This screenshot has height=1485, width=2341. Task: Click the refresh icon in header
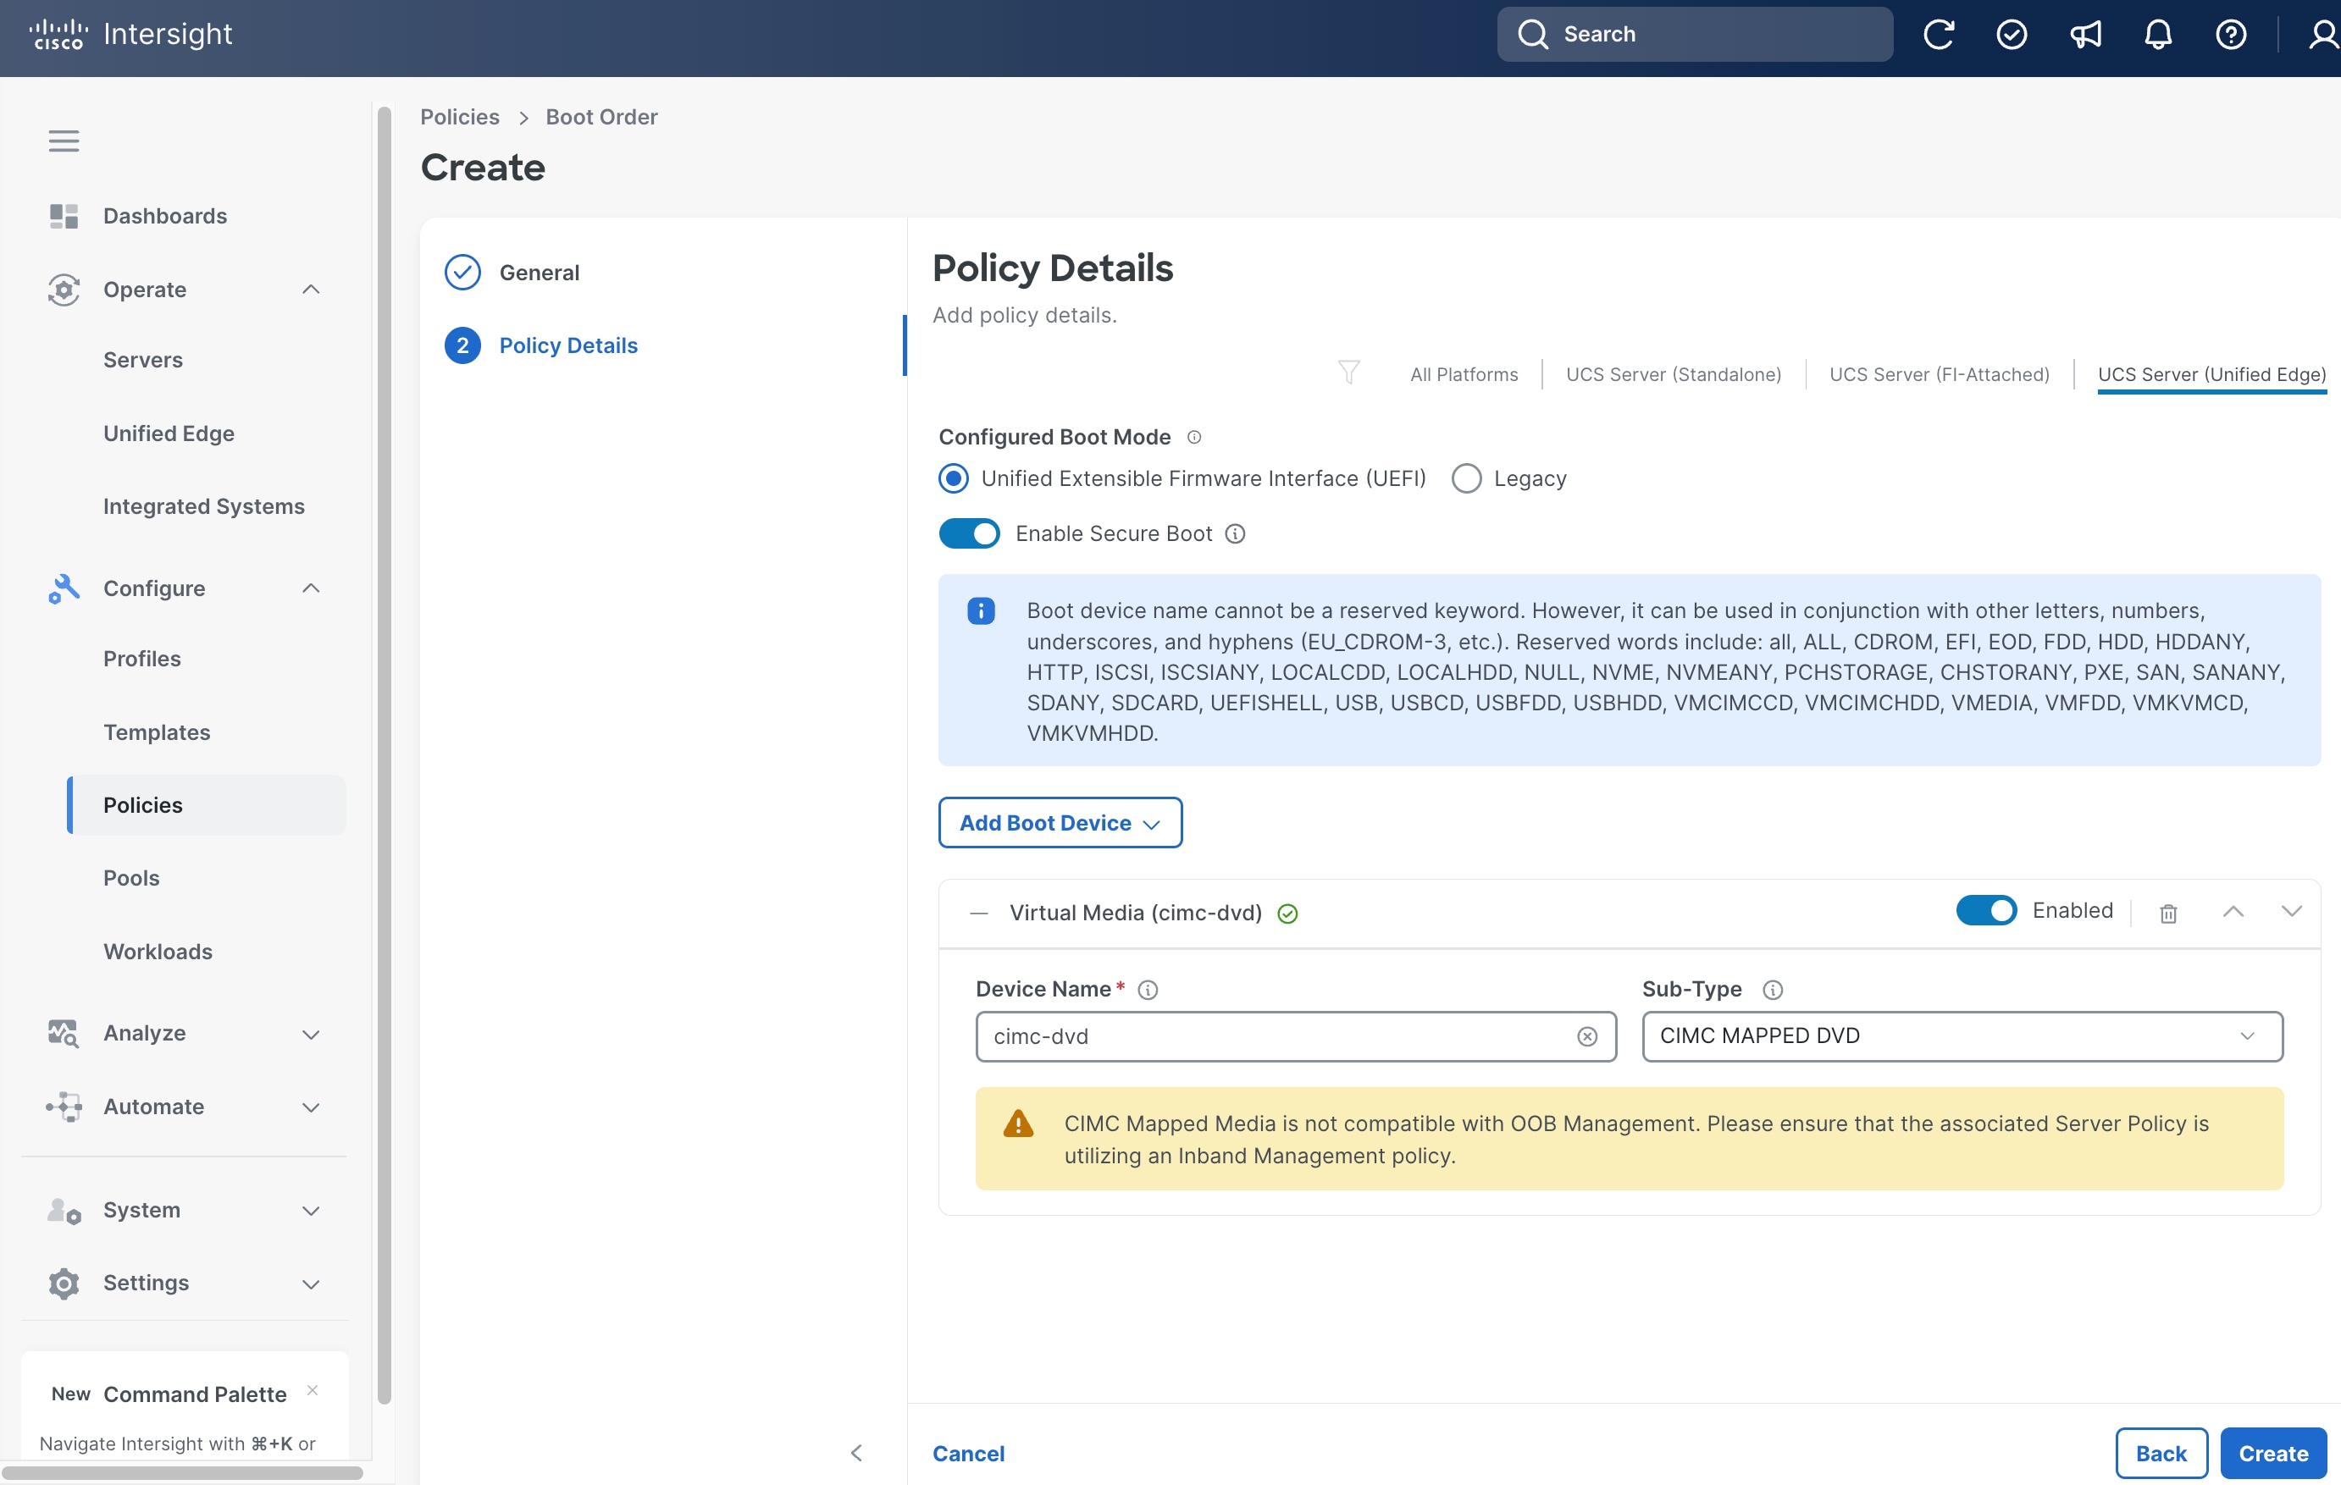[x=1939, y=34]
